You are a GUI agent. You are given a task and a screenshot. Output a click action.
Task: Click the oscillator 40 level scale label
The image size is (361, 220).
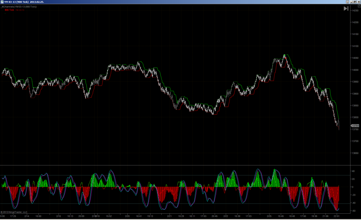(x=353, y=171)
